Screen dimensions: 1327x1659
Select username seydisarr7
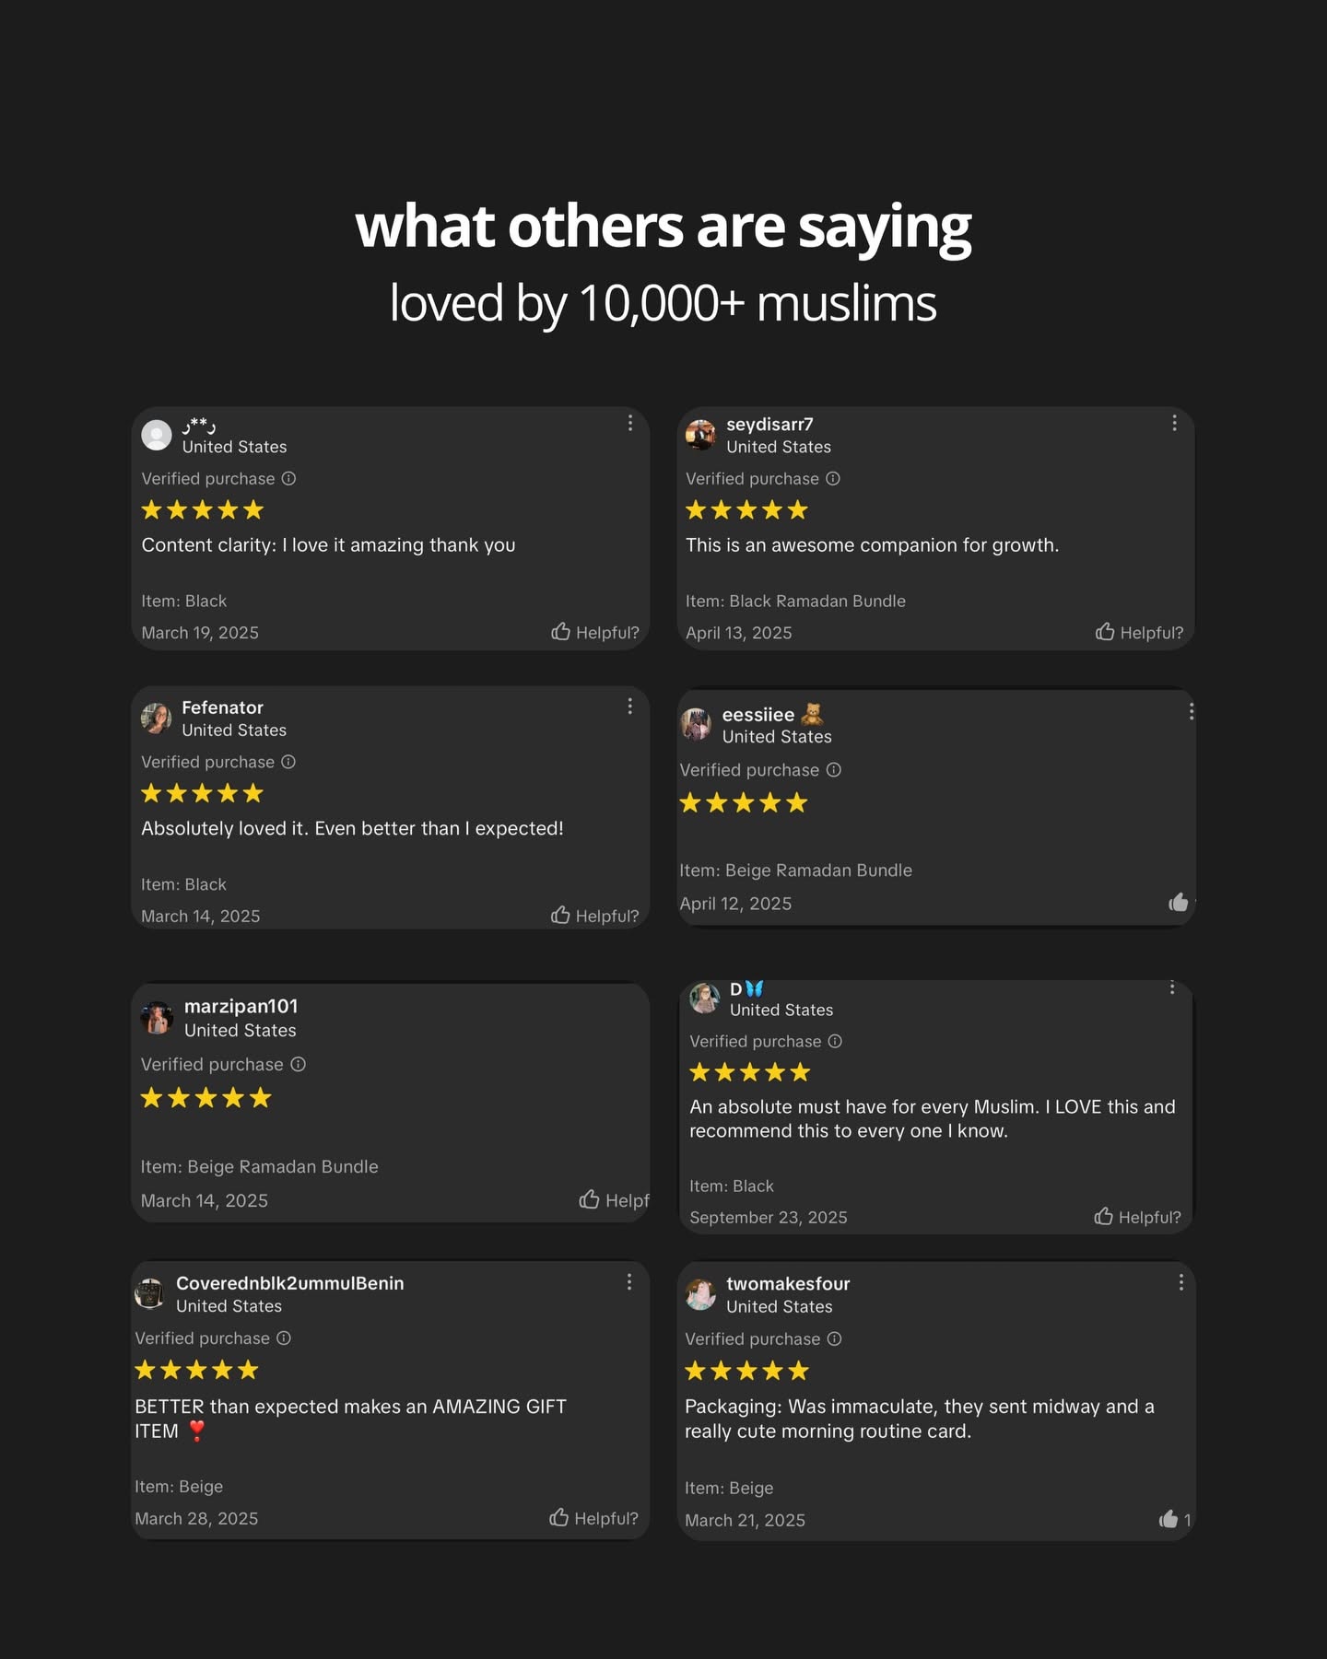[769, 424]
